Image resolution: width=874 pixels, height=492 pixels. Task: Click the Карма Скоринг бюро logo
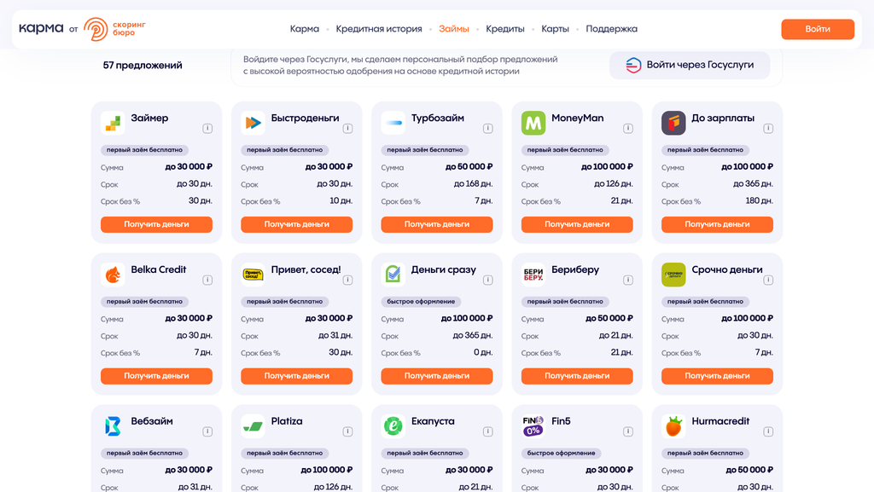click(83, 29)
